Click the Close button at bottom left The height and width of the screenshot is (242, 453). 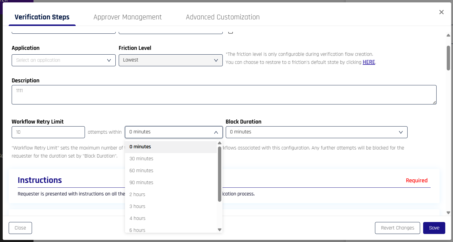coord(20,228)
